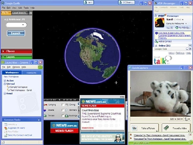The width and height of the screenshot is (193, 145).
Task: Open the Going to Melbourne message dropdown
Action: point(186,24)
